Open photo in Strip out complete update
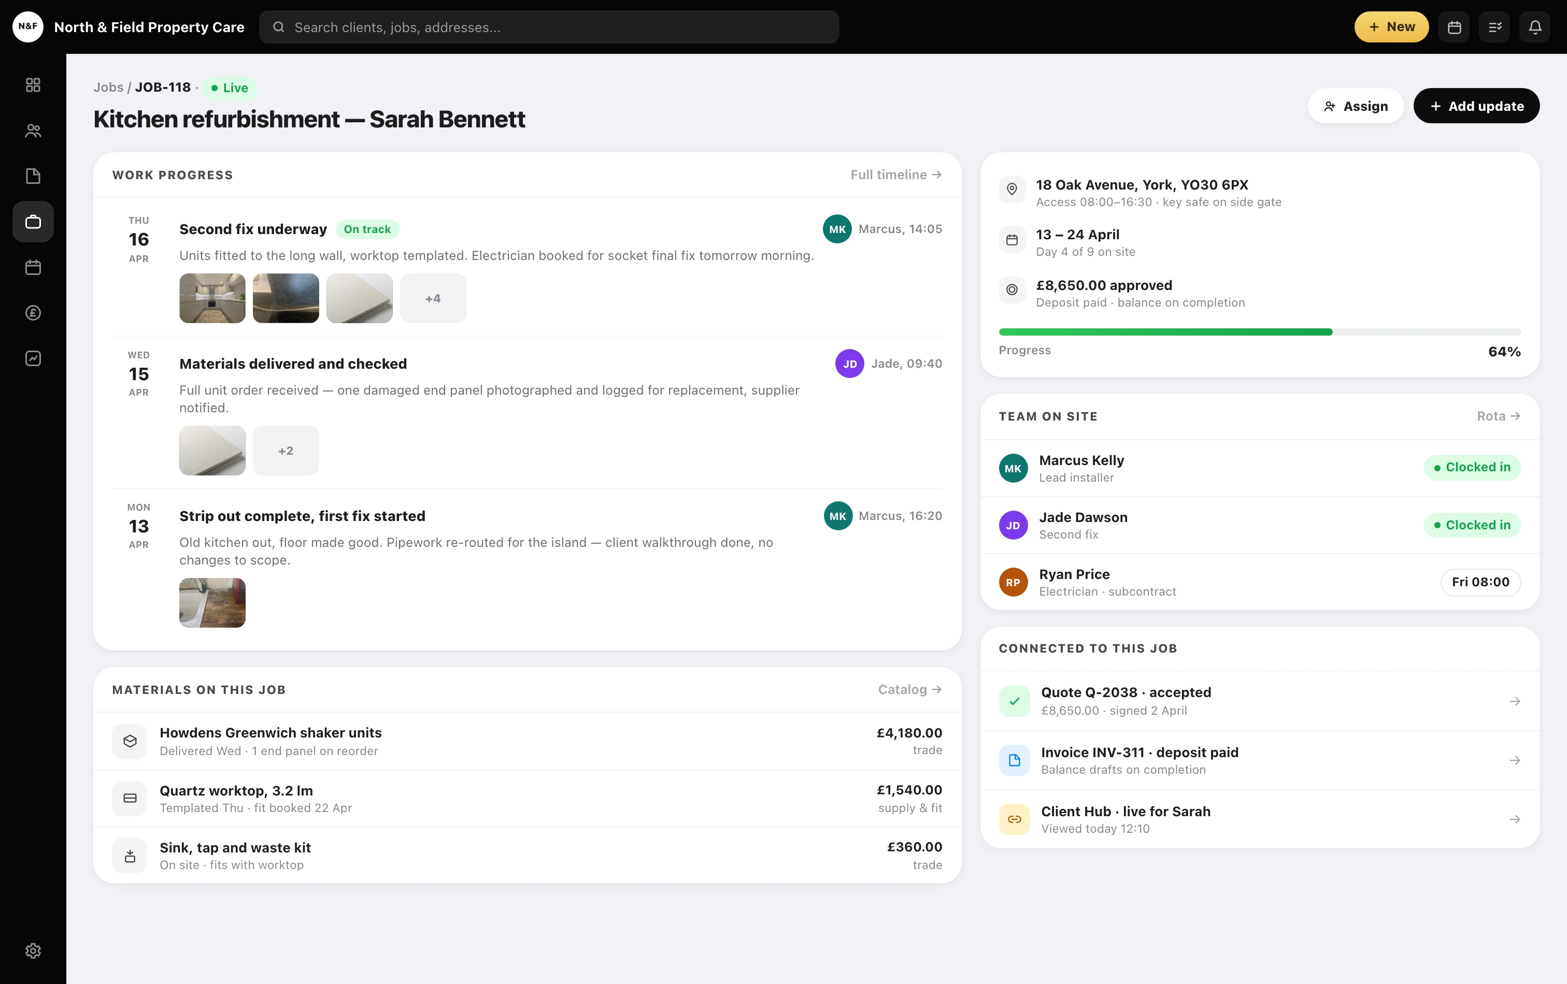1567x984 pixels. pyautogui.click(x=212, y=603)
